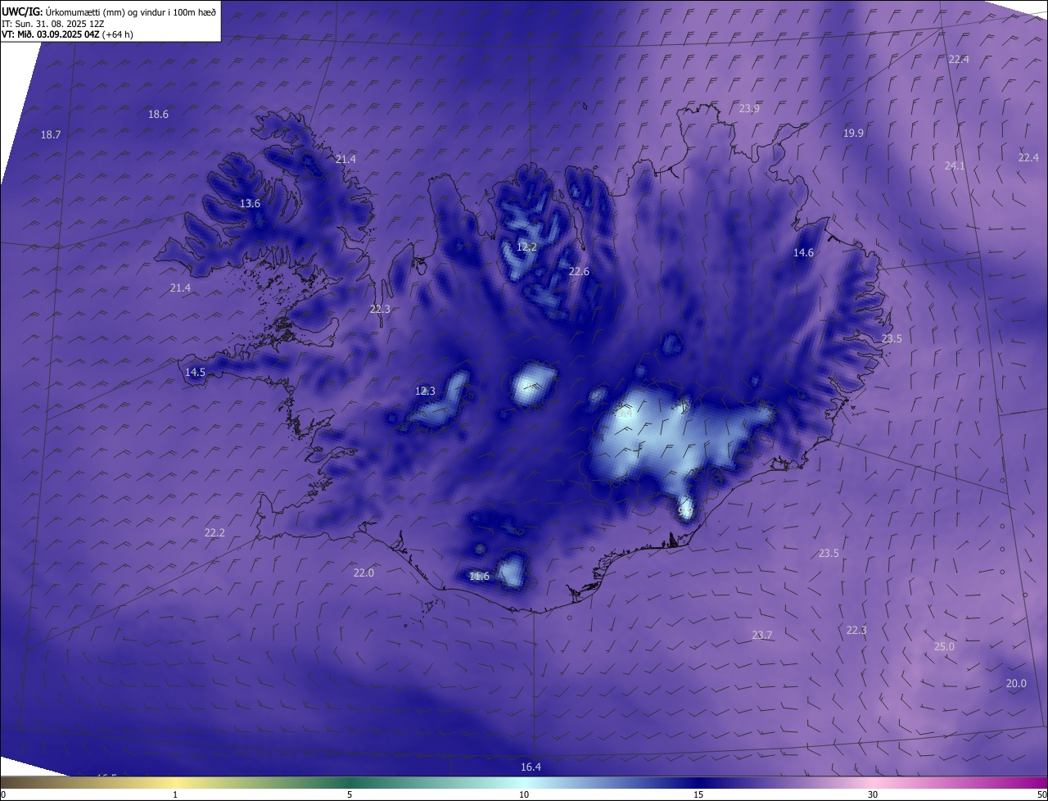The height and width of the screenshot is (801, 1048).
Task: Click the map value "16.4"
Action: coord(531,767)
